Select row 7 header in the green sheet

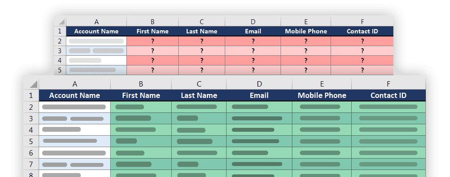click(31, 164)
